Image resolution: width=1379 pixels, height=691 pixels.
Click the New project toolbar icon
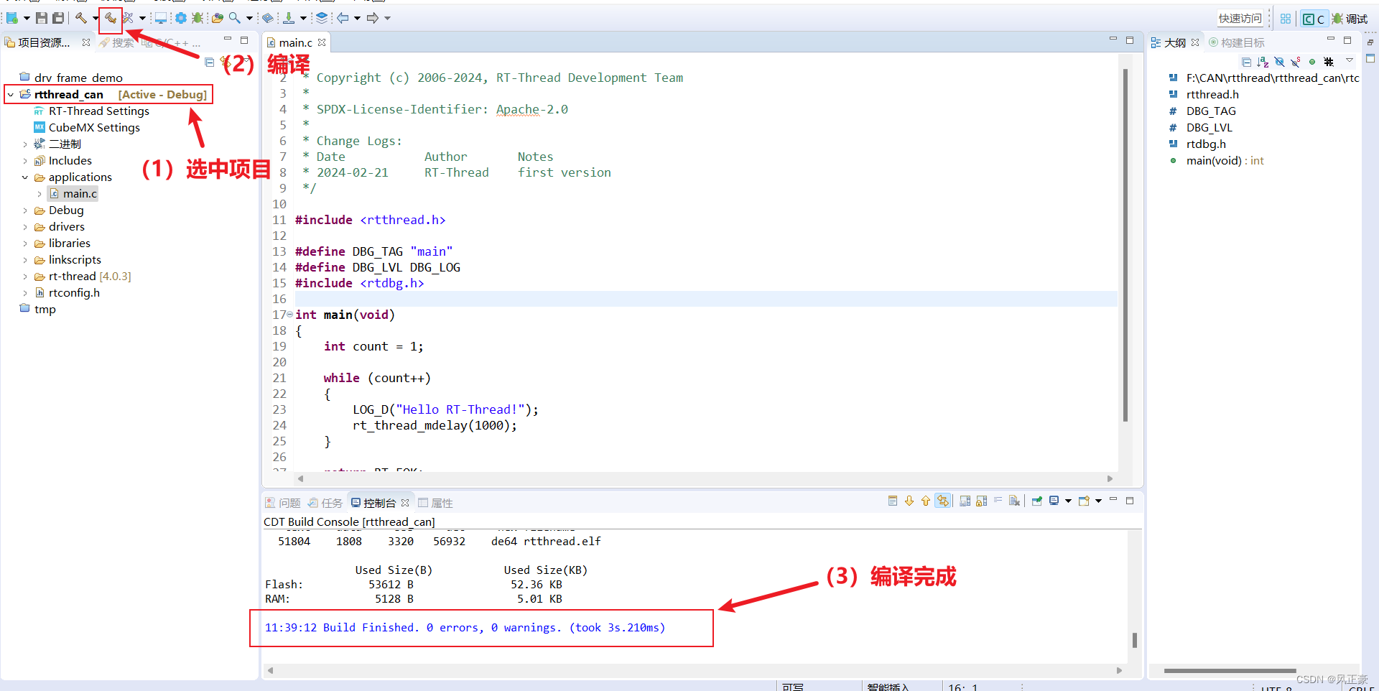(x=12, y=18)
